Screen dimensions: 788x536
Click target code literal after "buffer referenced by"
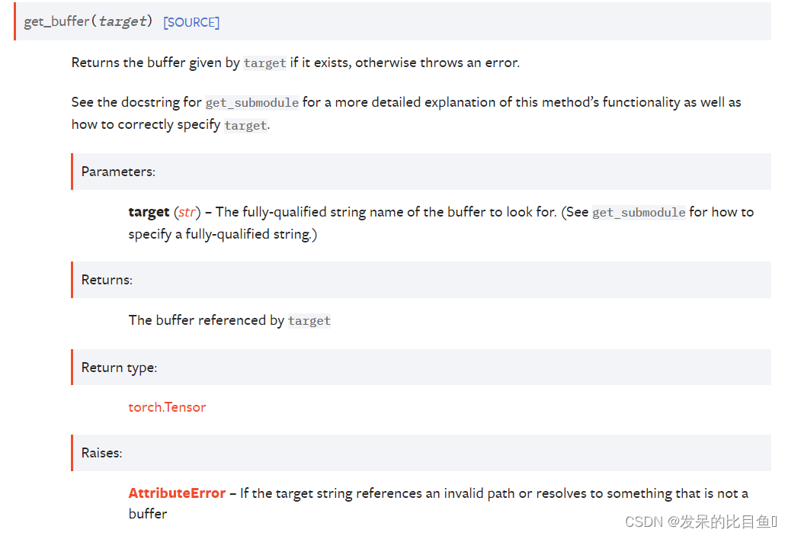(309, 321)
